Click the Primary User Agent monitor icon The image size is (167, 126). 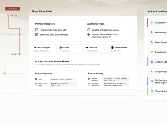tap(36, 84)
